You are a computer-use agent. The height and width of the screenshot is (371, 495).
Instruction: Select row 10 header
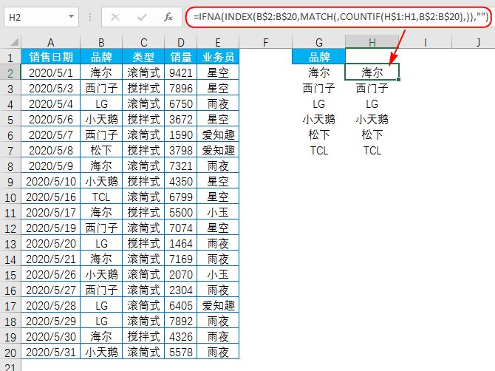[10, 197]
